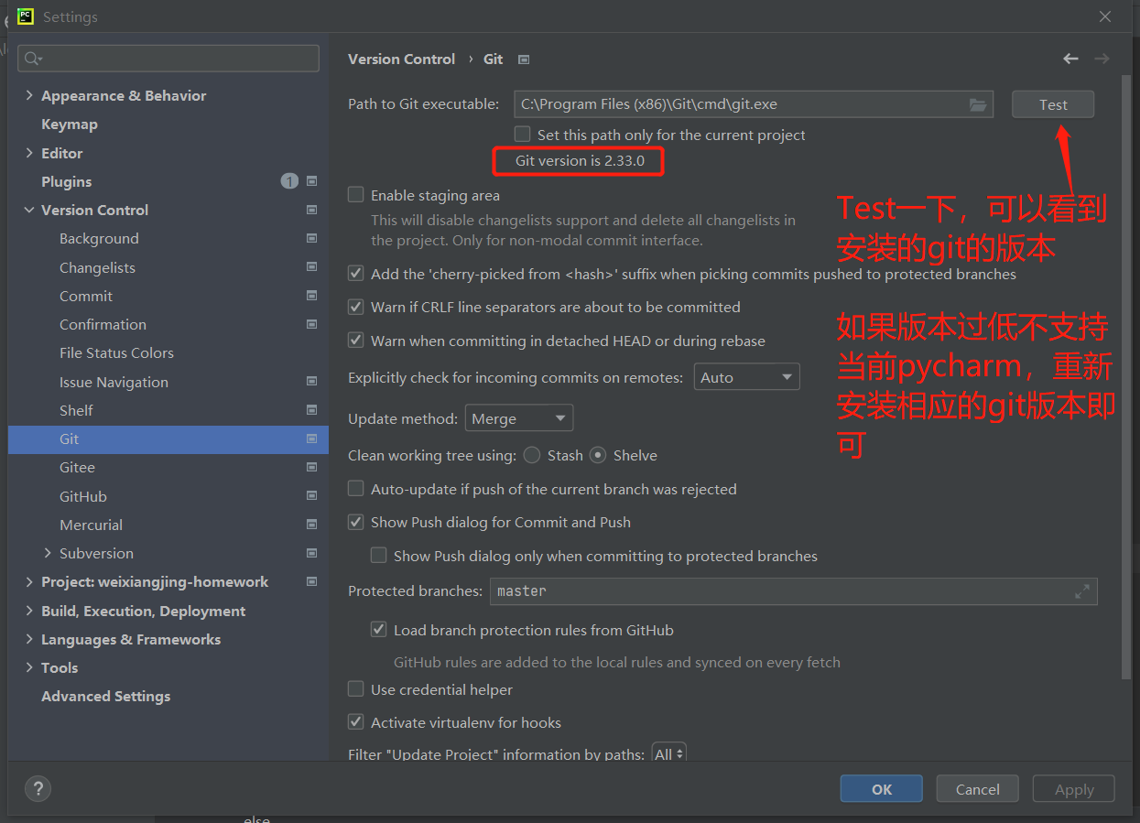This screenshot has height=823, width=1140.
Task: Collapse the Version Control section
Action: coord(29,210)
